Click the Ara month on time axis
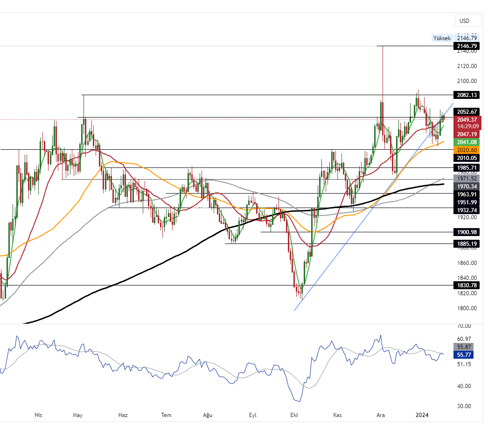This screenshot has width=488, height=438. coord(381,415)
